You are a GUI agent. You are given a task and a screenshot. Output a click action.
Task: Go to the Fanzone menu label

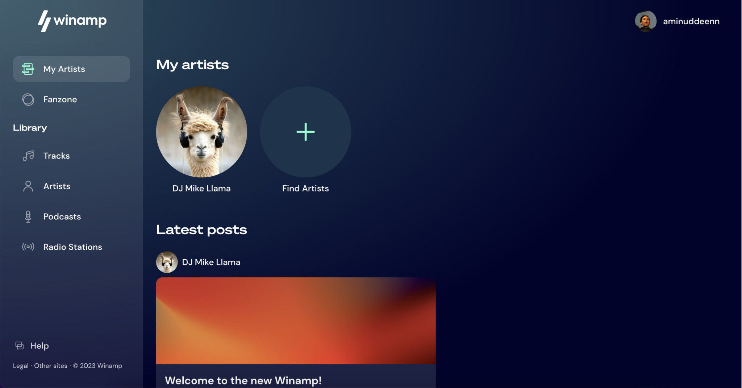(60, 99)
